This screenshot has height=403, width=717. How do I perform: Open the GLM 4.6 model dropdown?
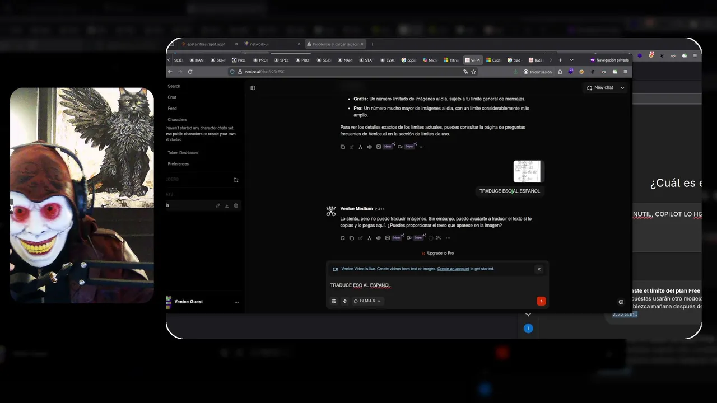coord(367,301)
